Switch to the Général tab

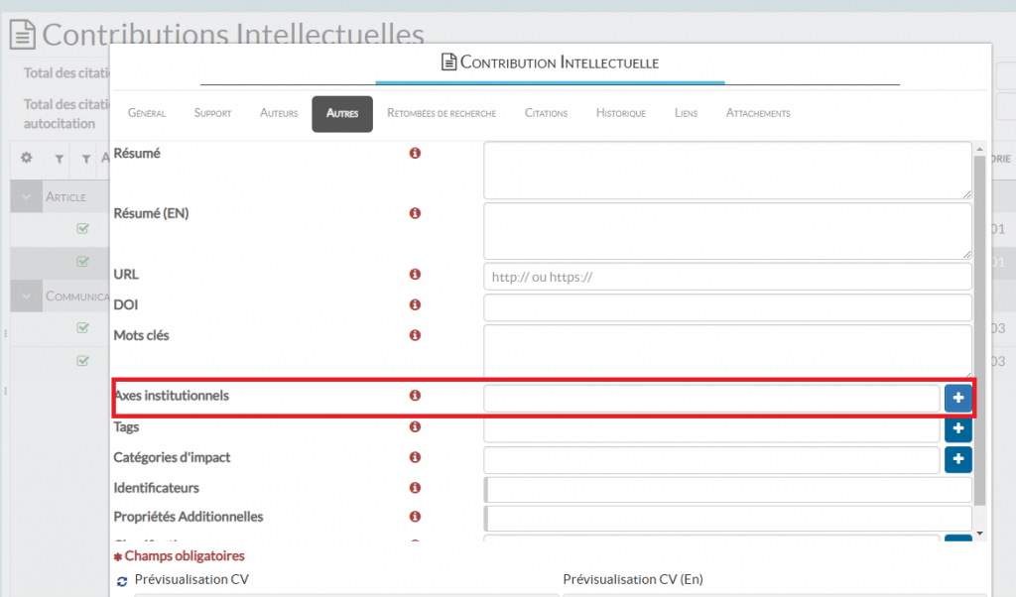147,113
